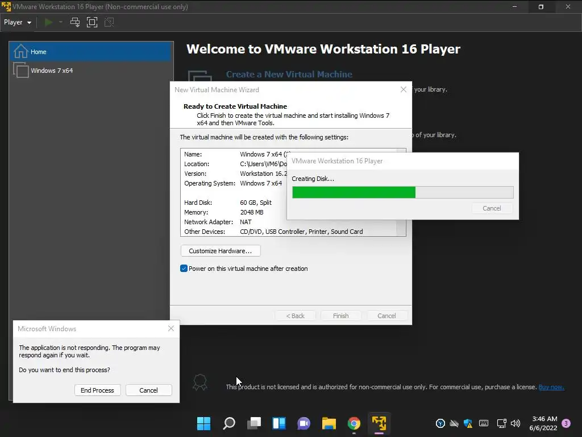Image resolution: width=582 pixels, height=437 pixels.
Task: Open the clock showing 3:46 AM
Action: coord(543,423)
